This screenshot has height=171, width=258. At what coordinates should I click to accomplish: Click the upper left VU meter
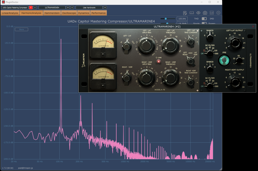[x=103, y=45]
